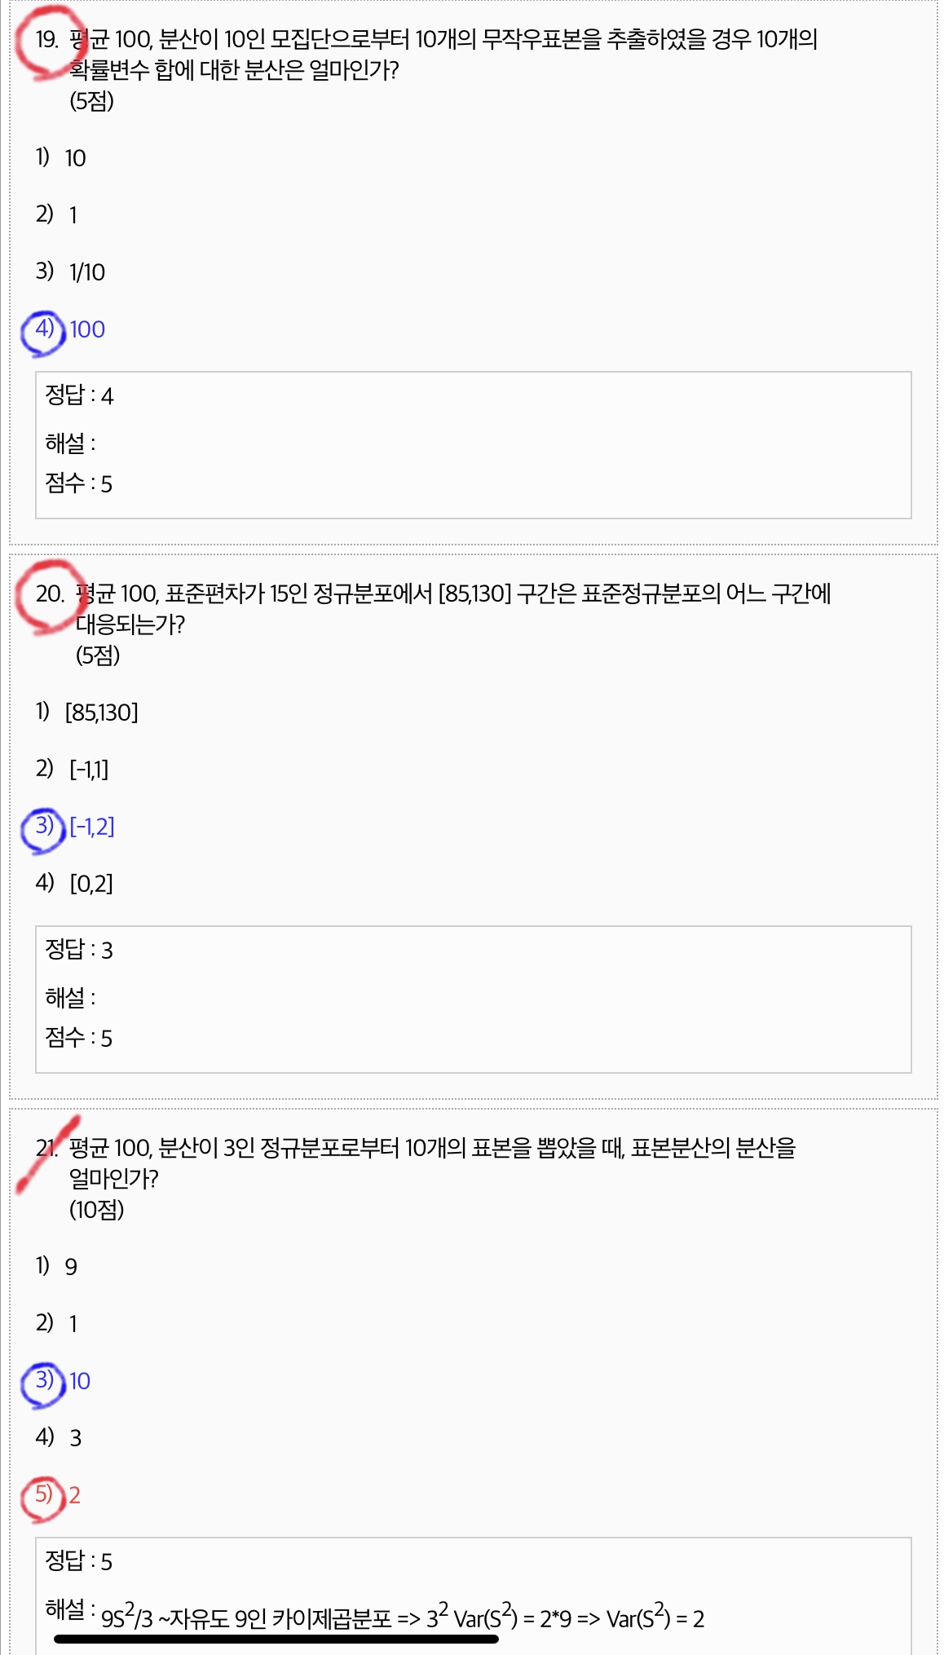Select the blue-circled answer 4) 100
Image resolution: width=944 pixels, height=1655 pixels.
pyautogui.click(x=86, y=329)
